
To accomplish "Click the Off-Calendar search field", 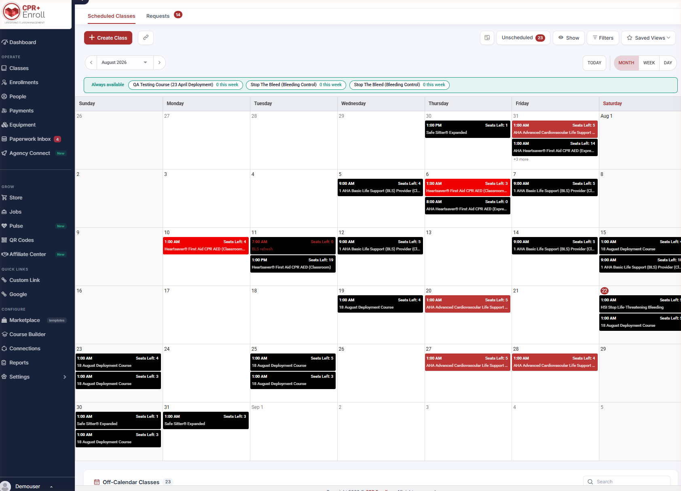I will (627, 481).
